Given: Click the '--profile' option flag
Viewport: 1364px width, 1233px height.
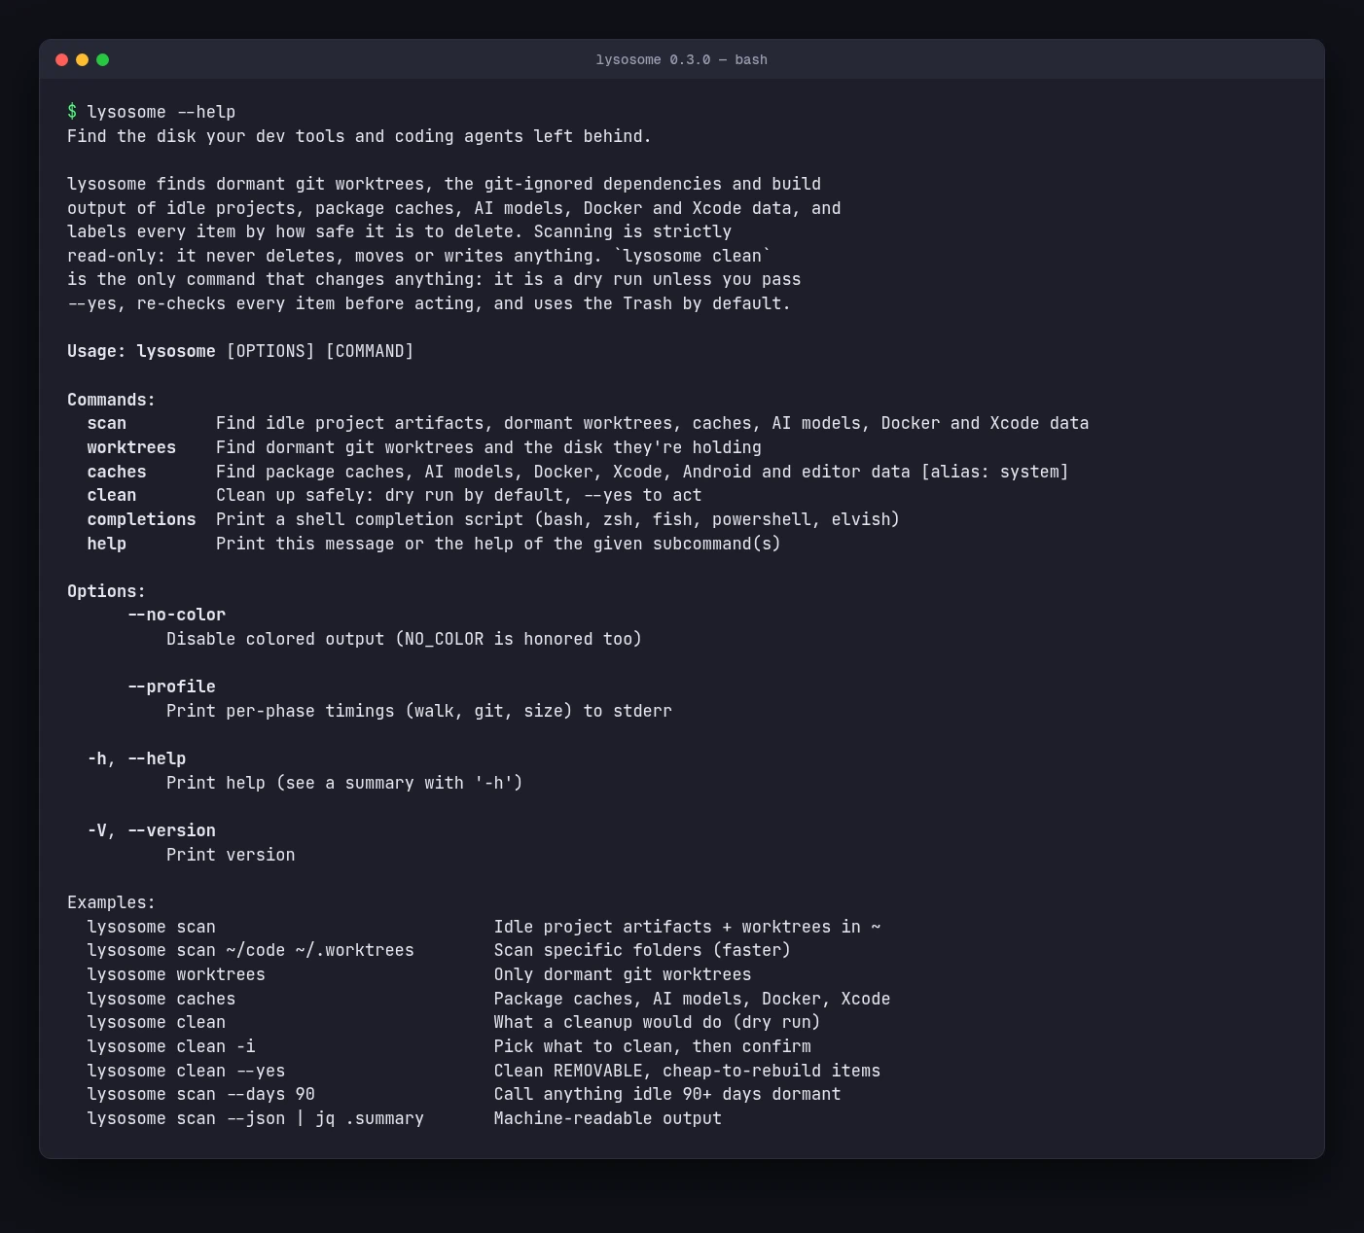Looking at the screenshot, I should point(171,687).
